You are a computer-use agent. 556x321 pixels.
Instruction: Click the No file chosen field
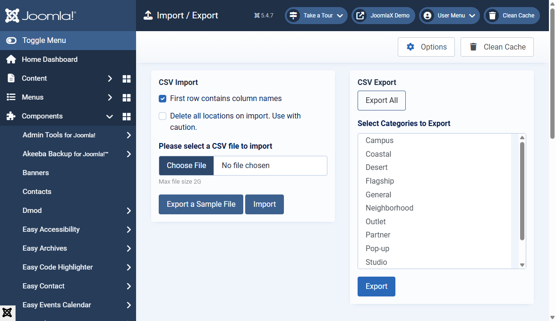pos(271,166)
